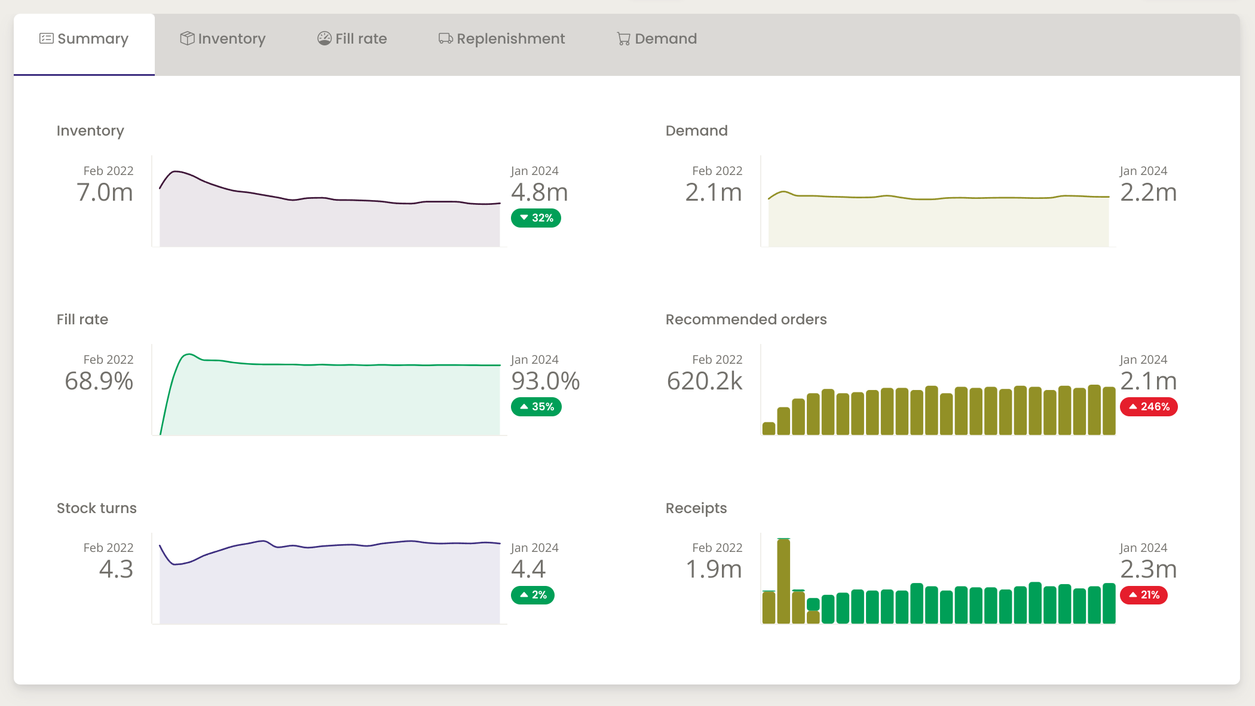Click the green 2% badge under Stock turns

(532, 595)
